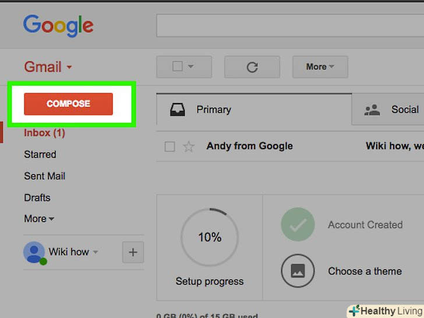The width and height of the screenshot is (424, 318).
Task: Click the 10% Setup progress circle
Action: pos(210,237)
